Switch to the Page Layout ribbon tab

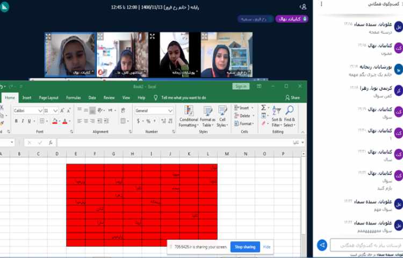click(x=48, y=98)
